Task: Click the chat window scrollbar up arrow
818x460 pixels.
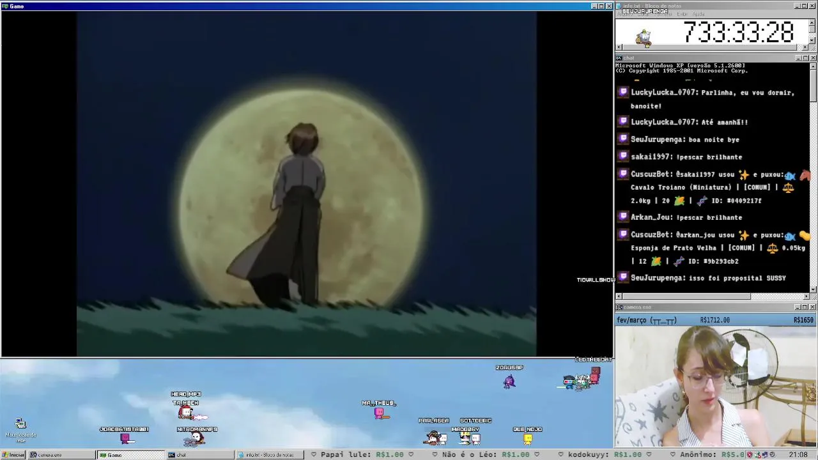Action: [x=813, y=66]
